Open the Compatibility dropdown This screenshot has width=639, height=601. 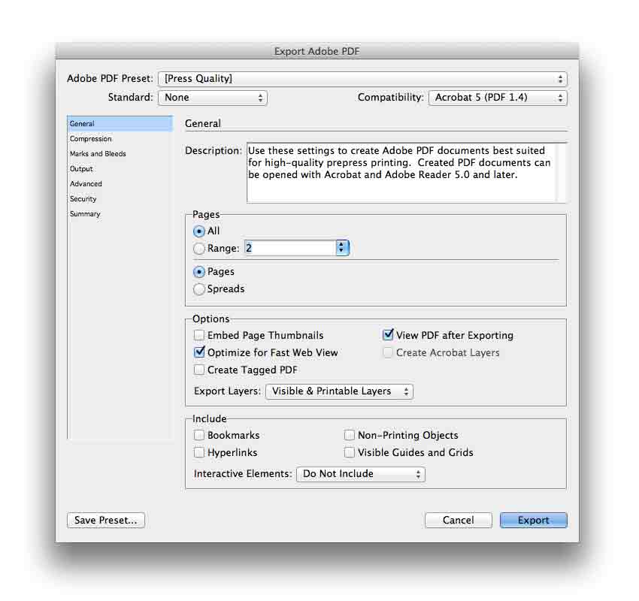498,98
